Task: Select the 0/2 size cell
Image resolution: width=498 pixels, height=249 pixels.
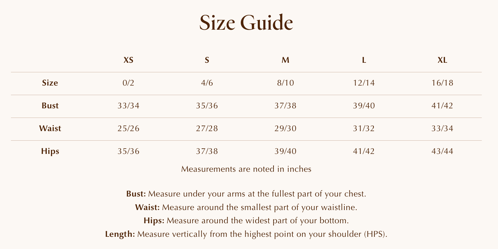Action: coord(128,83)
